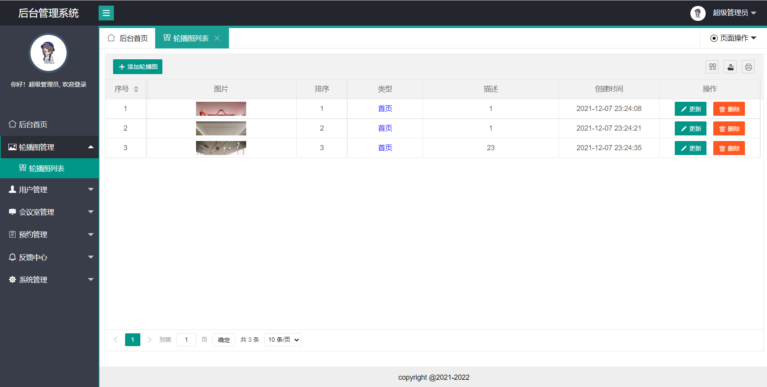Click the 后台管理系统 title logo
The height and width of the screenshot is (387, 767).
coord(49,13)
